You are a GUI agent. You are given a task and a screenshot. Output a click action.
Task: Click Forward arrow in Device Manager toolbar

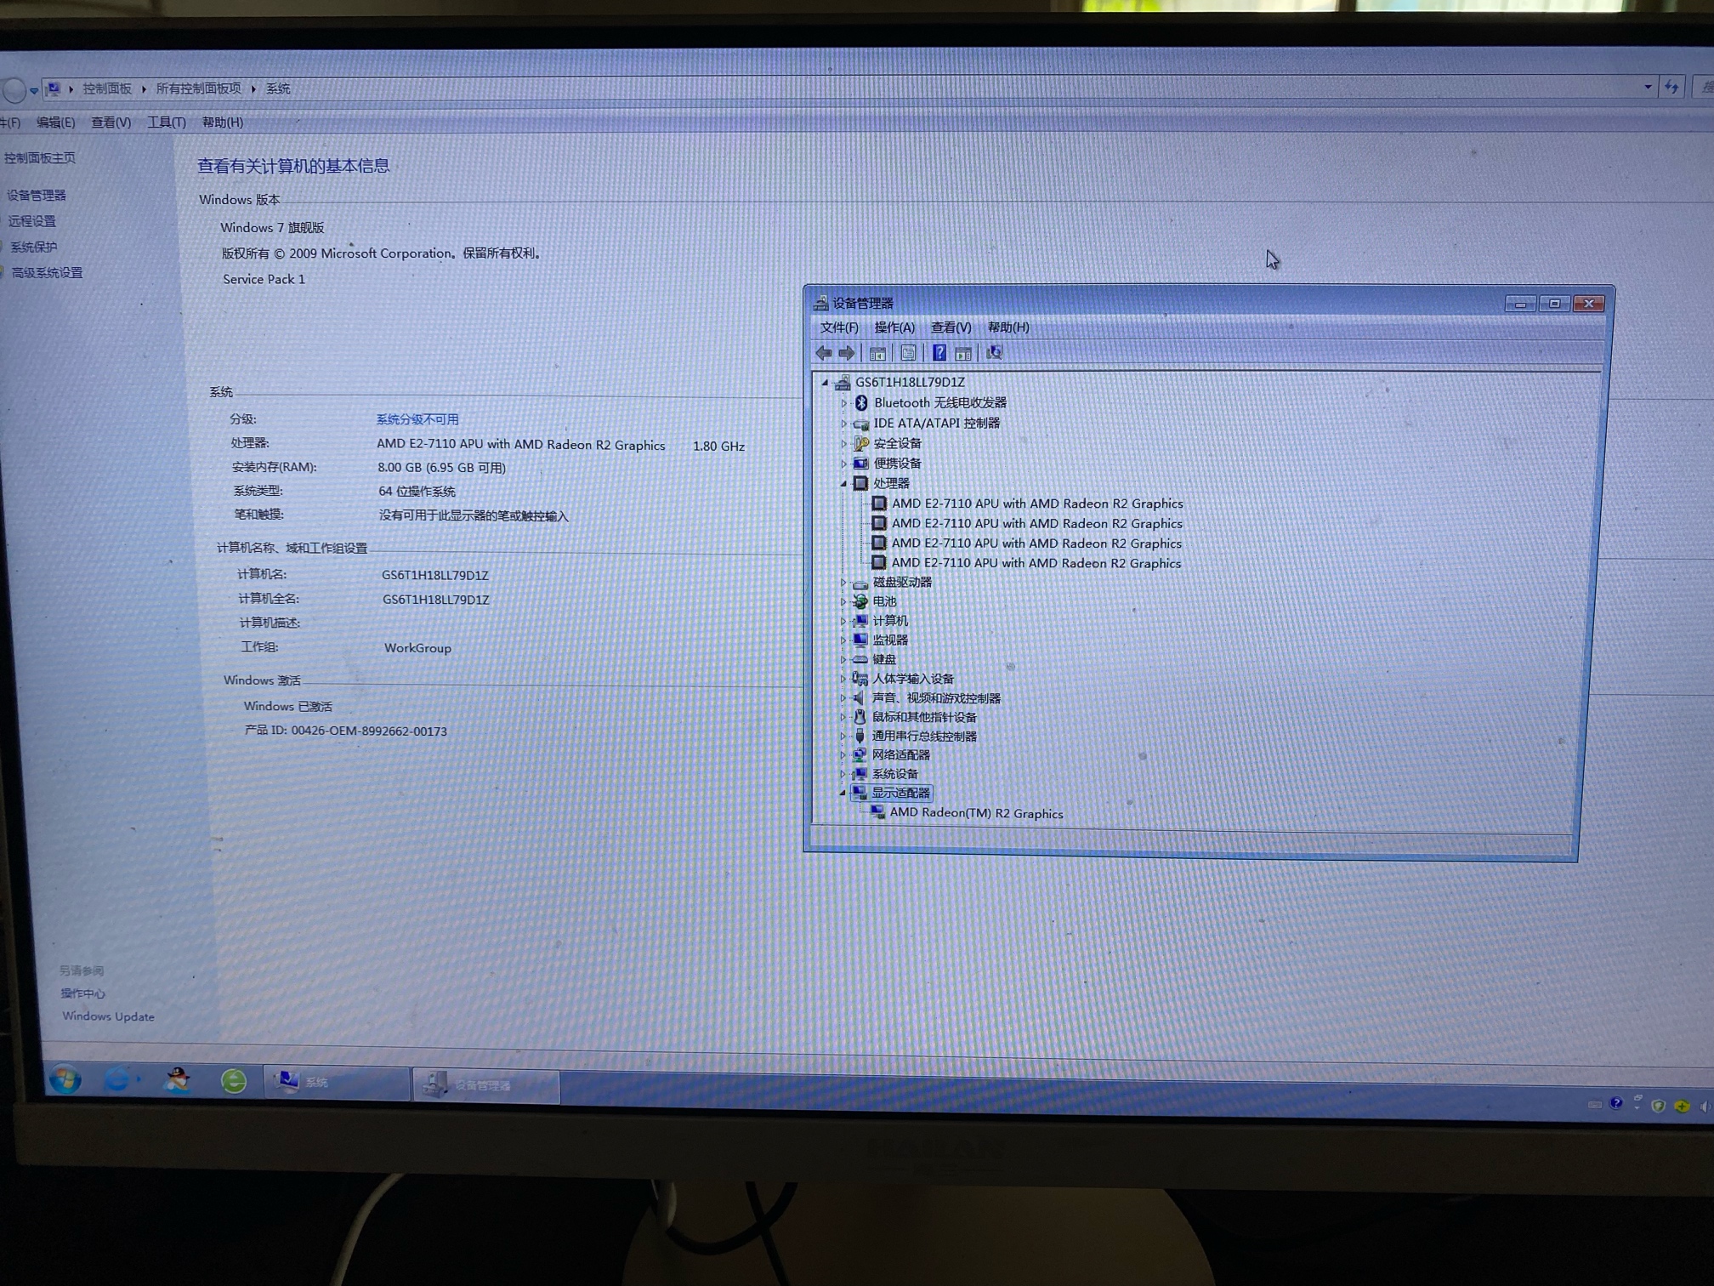pyautogui.click(x=846, y=353)
